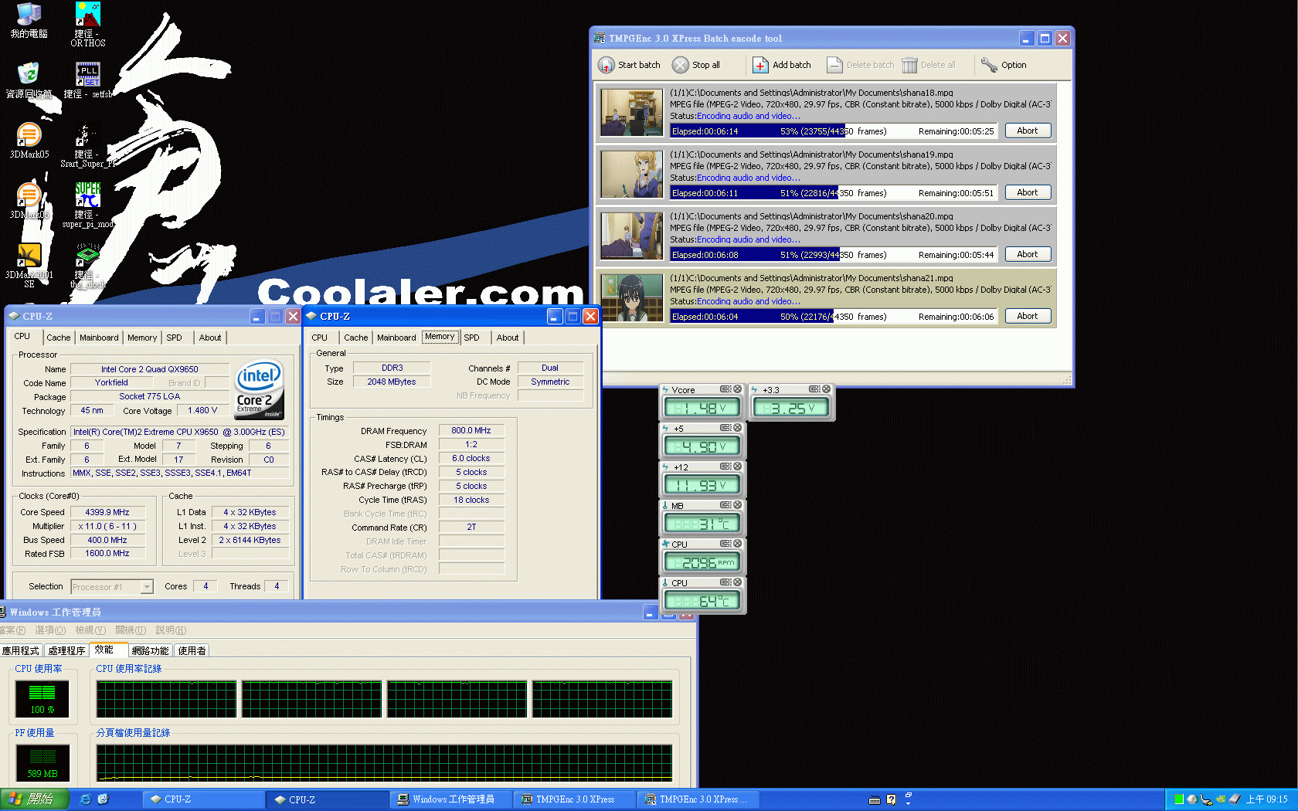Click the greyed-out Delete all trash icon
1298x811 pixels.
909,65
